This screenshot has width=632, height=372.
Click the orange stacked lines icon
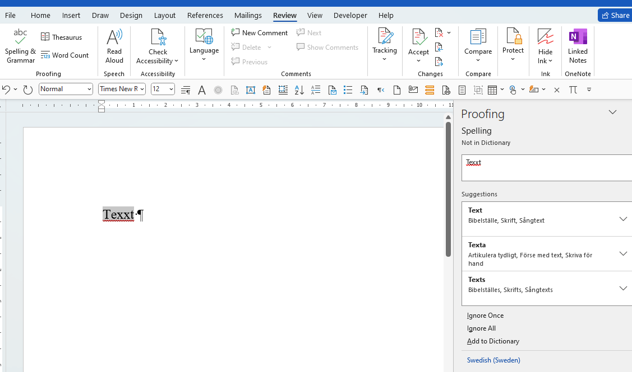pyautogui.click(x=430, y=90)
